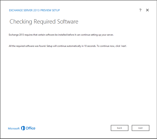Screen dimensions: 157x139
Task: Click the 'setting up your server' phrase
Action: click(x=102, y=35)
